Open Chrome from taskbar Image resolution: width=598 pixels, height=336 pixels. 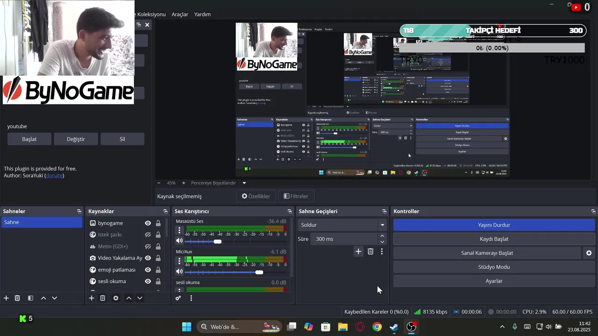click(x=377, y=327)
